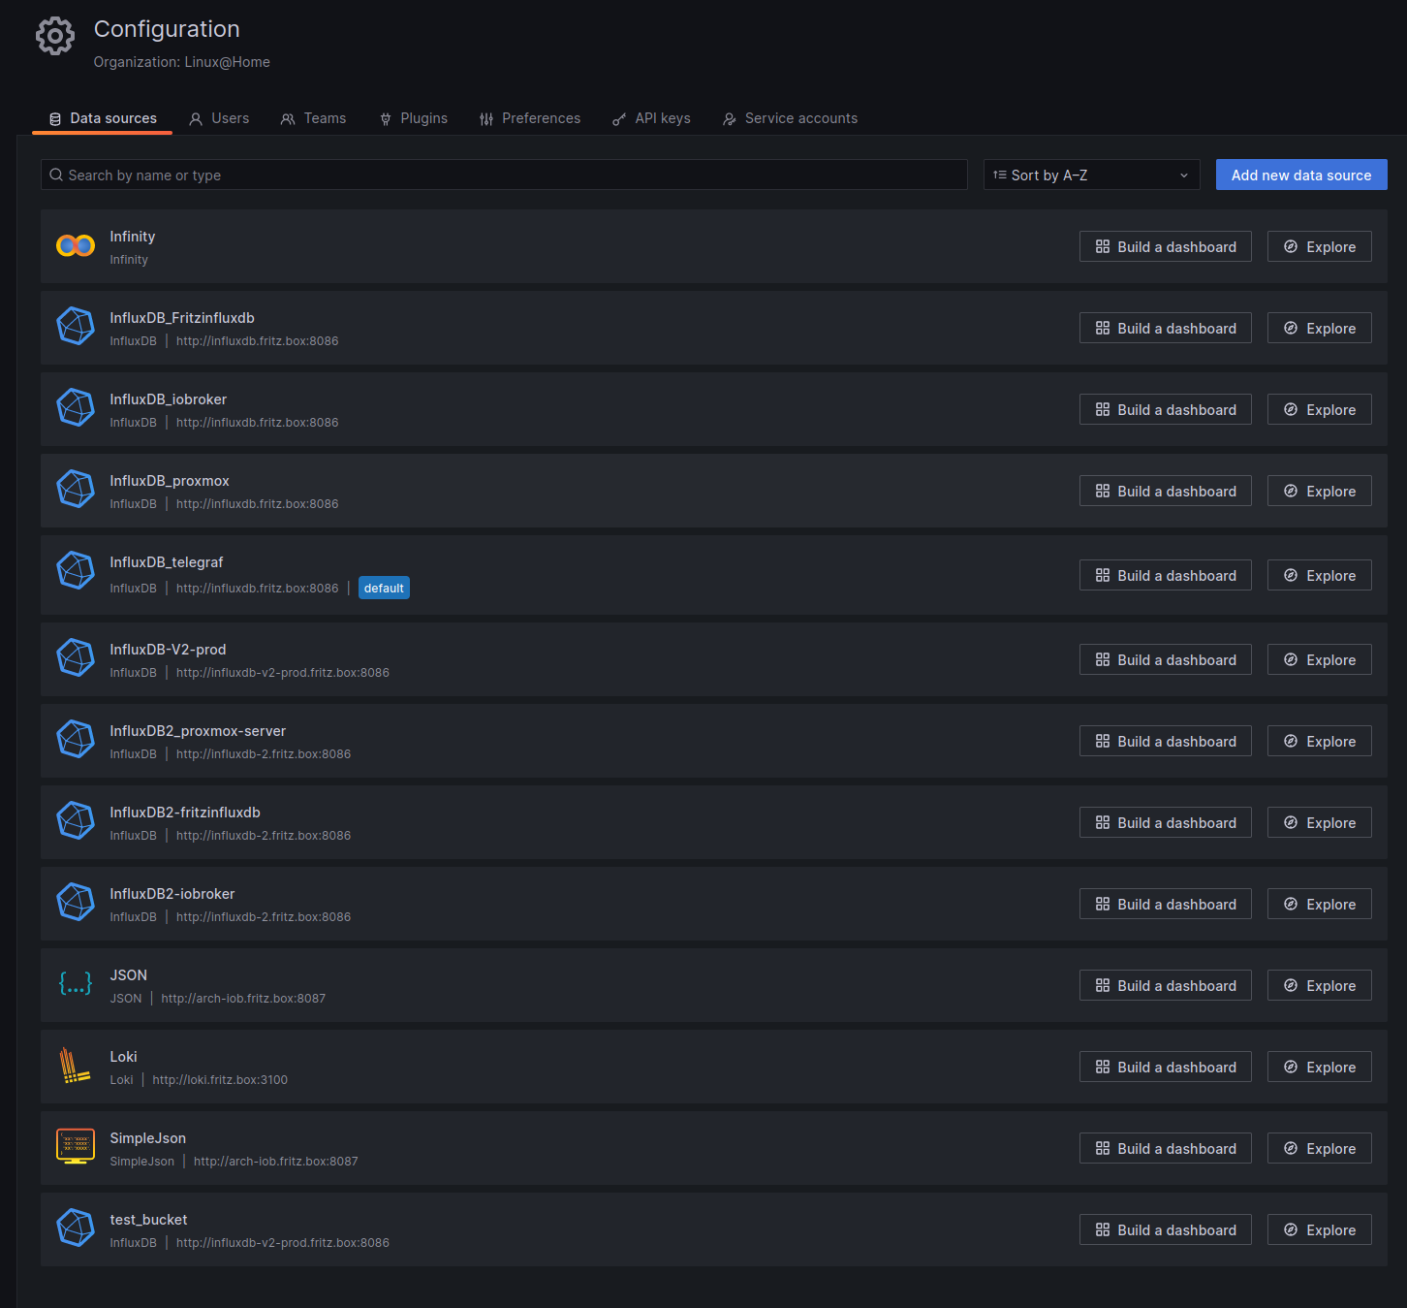Build a dashboard for InfluxDB2-iobroker

coord(1166,904)
